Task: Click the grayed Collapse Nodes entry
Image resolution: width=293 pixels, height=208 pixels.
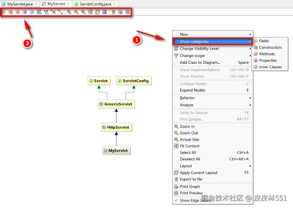Action: click(213, 84)
